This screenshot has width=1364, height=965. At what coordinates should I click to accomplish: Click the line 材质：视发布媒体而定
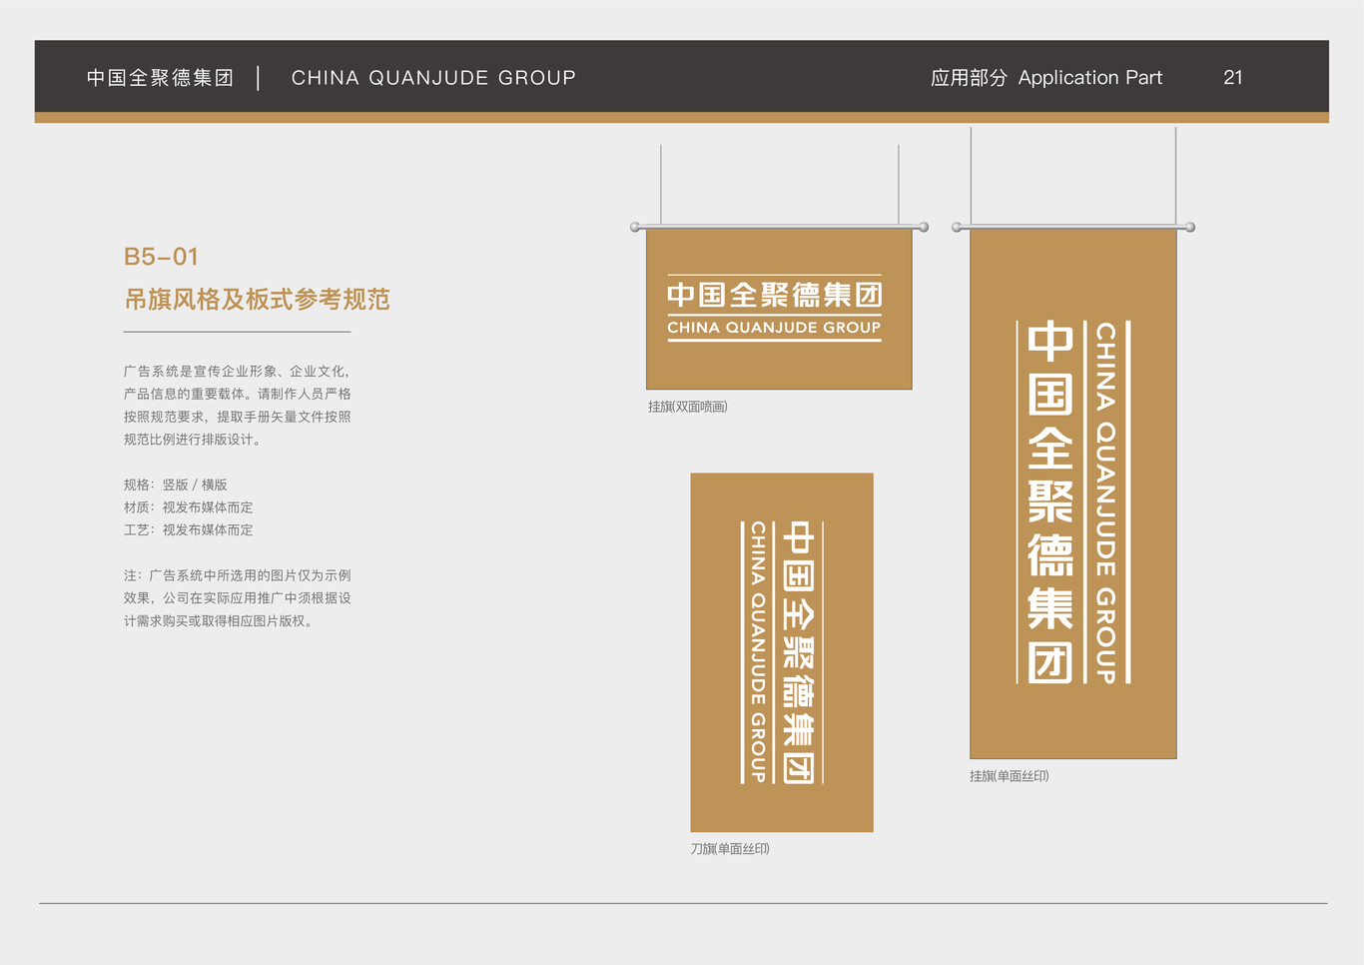189,507
